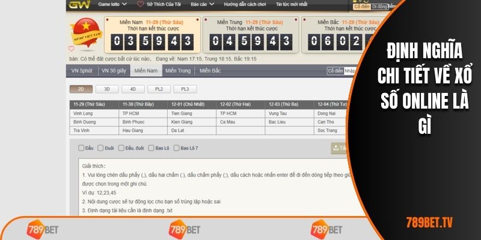The width and height of the screenshot is (481, 240).
Task: Select Hau Giang in the schedule
Action: pyautogui.click(x=143, y=130)
